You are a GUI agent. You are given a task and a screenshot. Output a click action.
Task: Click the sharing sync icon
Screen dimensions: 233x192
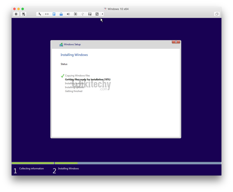(x=97, y=14)
